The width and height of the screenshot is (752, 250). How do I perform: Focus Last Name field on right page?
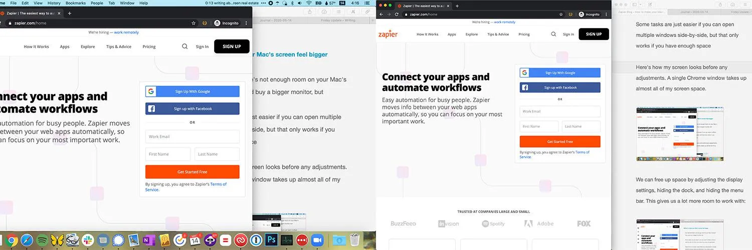(581, 126)
